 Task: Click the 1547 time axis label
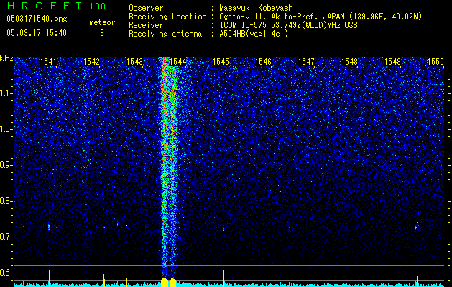click(306, 62)
